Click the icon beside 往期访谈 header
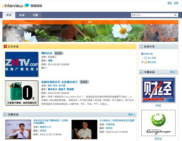Image resolution: width=182 pixels, height=141 pixels. [x=5, y=114]
